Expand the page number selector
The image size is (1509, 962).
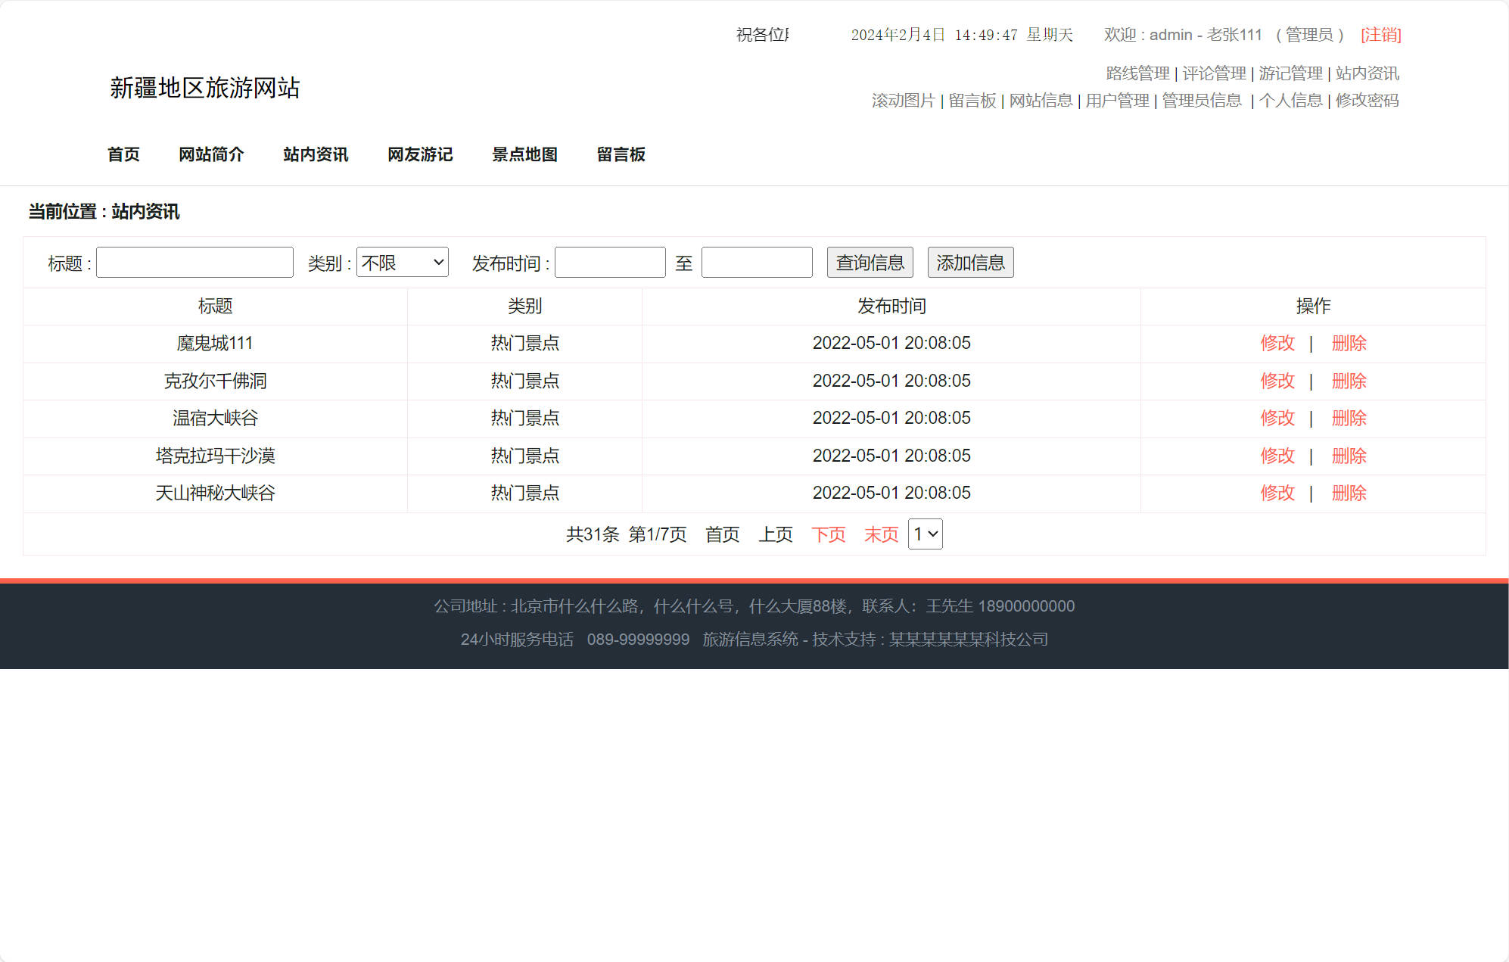point(925,534)
